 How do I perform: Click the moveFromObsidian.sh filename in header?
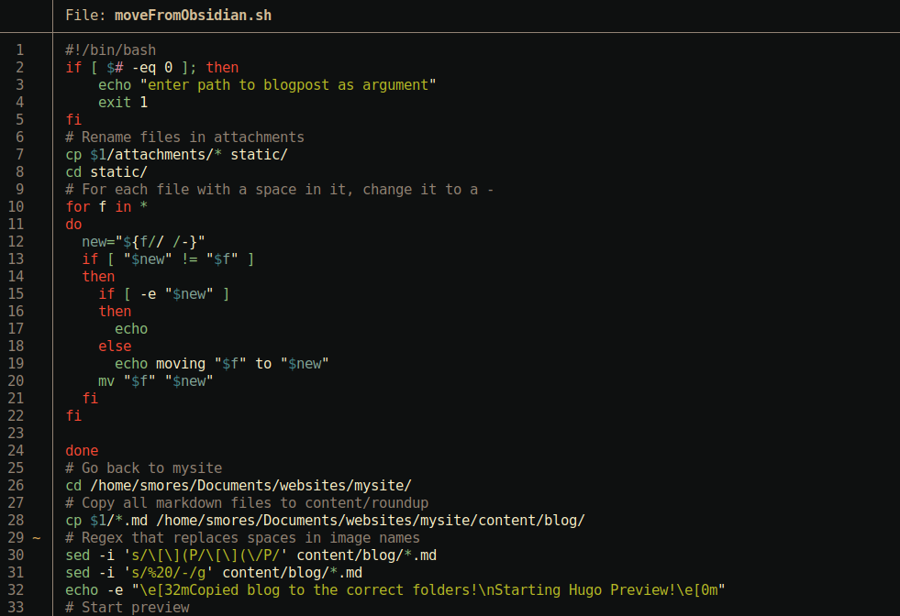193,16
